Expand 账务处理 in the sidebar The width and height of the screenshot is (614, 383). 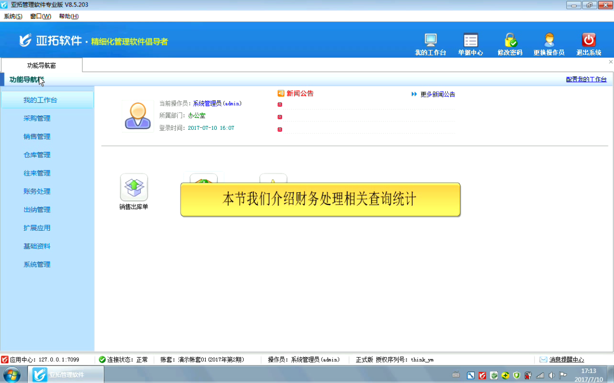pos(37,191)
